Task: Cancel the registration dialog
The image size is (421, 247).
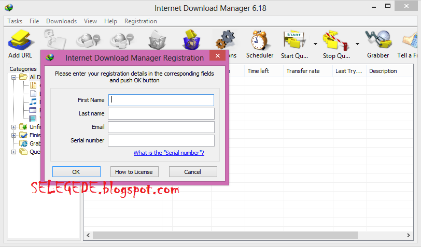Action: 193,171
